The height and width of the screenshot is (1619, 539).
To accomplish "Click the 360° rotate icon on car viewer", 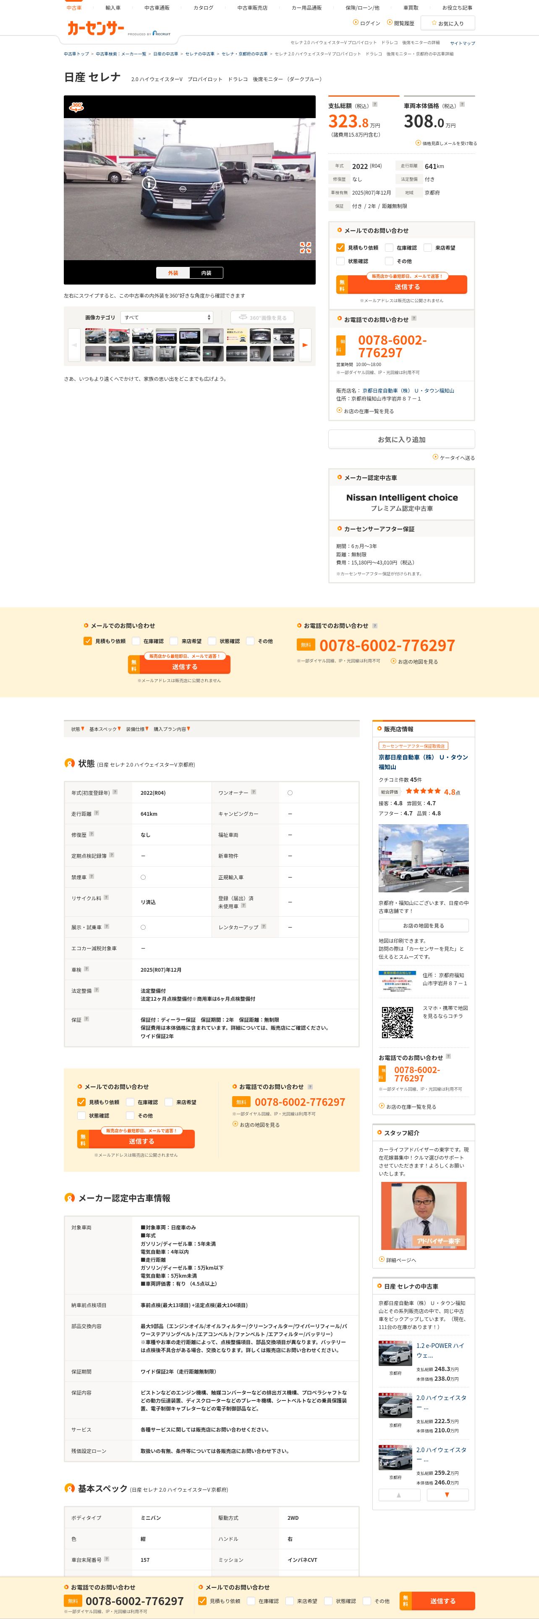I will point(76,107).
